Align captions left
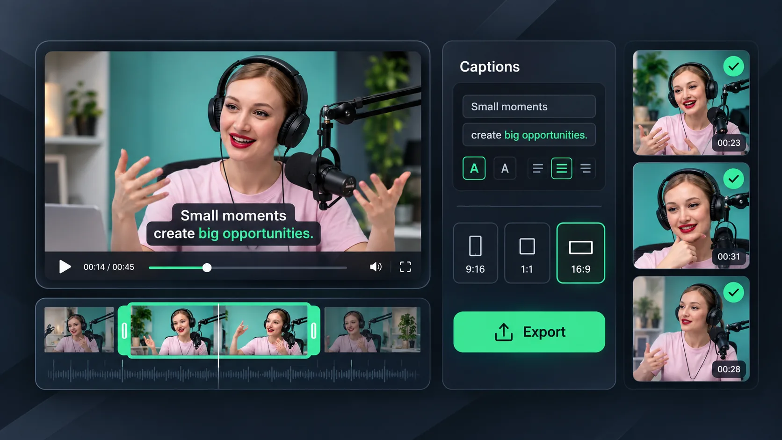 (538, 168)
